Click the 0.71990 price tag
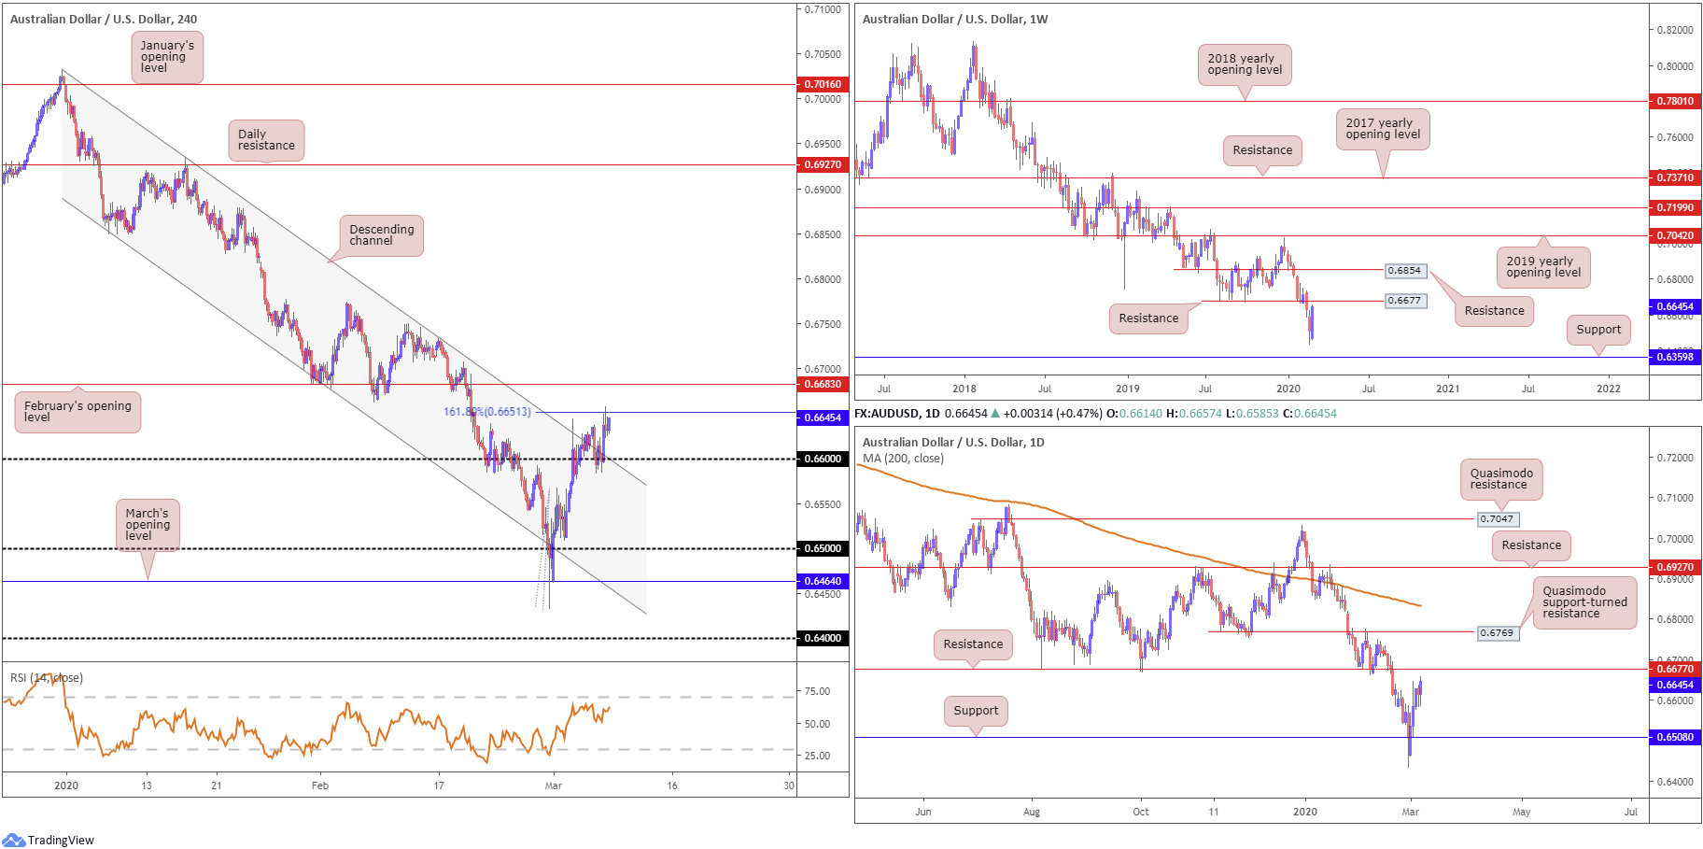Image resolution: width=1703 pixels, height=849 pixels. 1675,207
